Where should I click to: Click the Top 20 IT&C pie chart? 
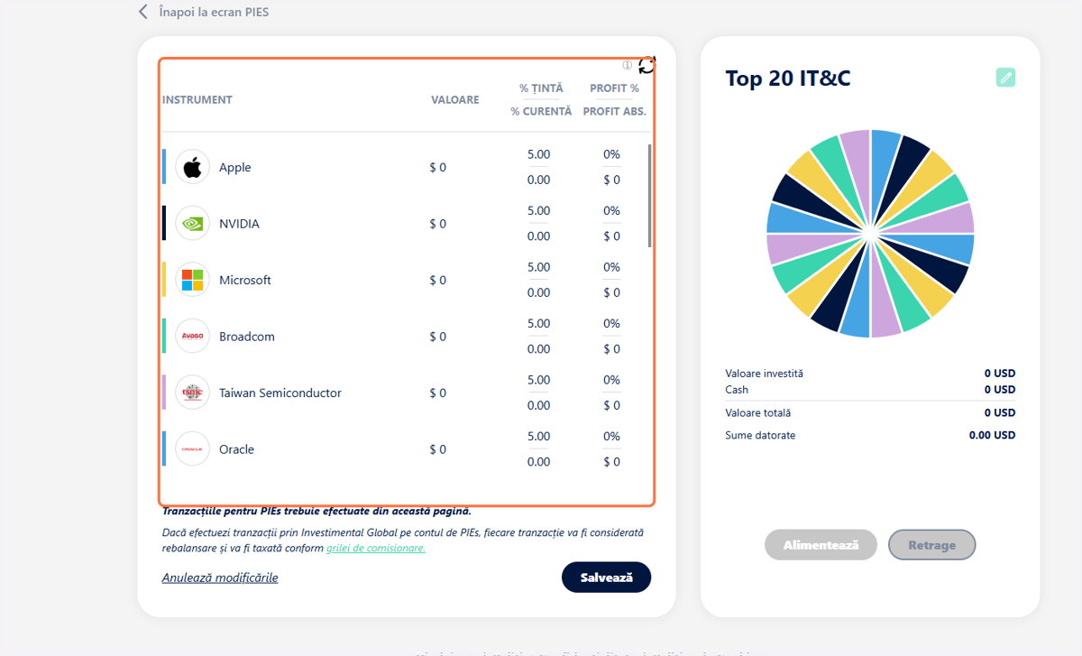(x=870, y=234)
